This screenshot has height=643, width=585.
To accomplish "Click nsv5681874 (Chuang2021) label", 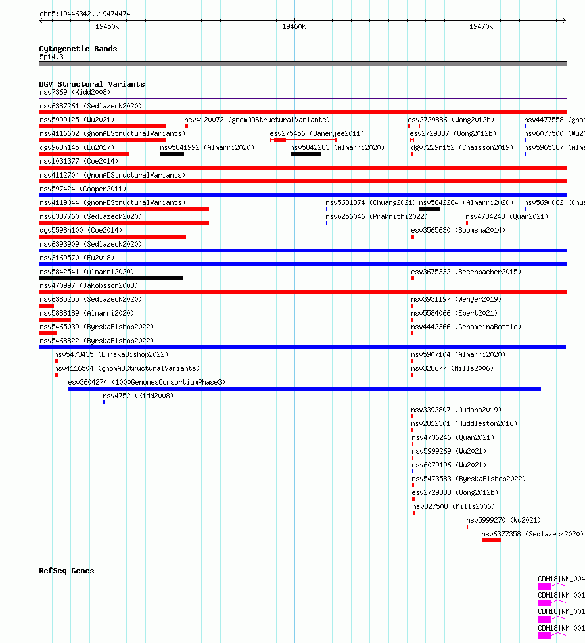I will point(371,203).
